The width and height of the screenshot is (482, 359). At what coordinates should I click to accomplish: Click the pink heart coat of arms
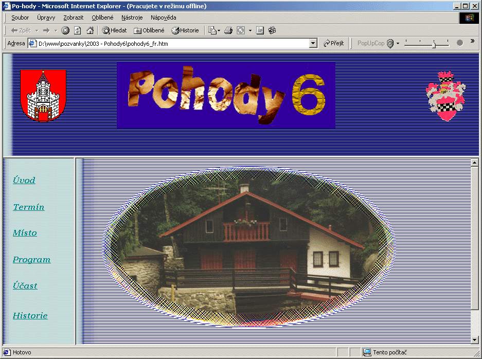[446, 96]
